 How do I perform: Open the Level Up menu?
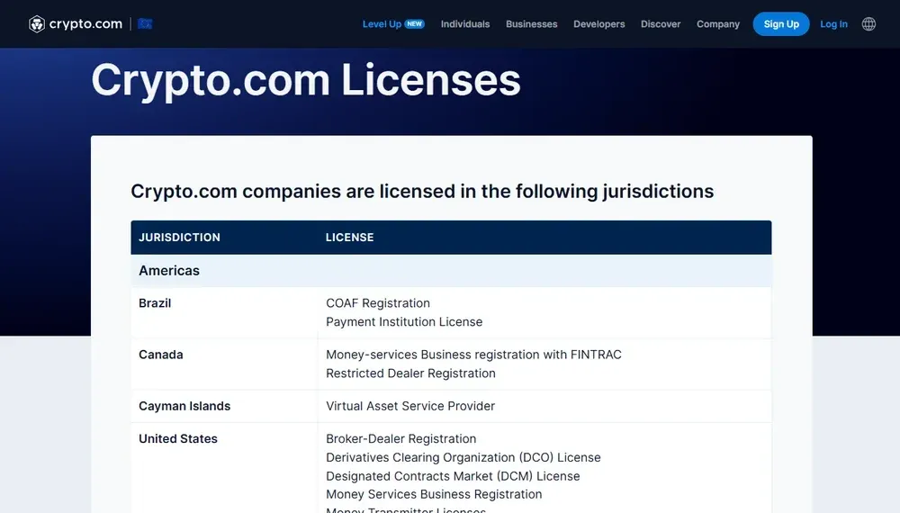[382, 24]
